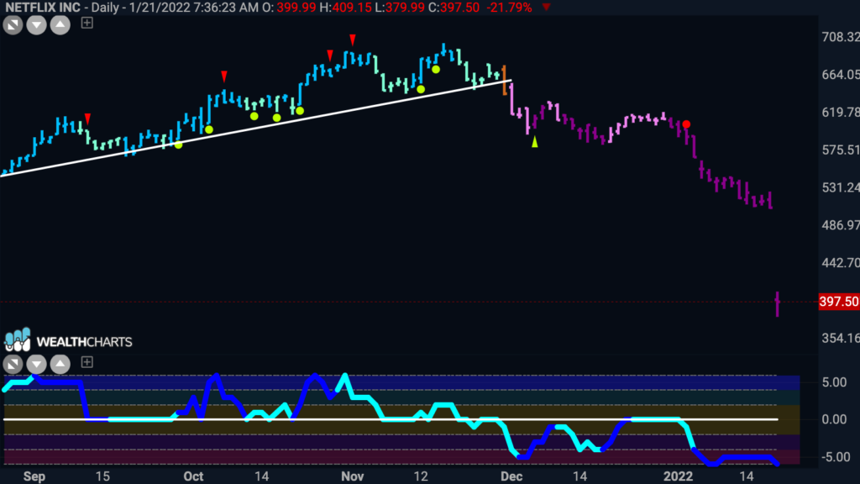The image size is (860, 484).
Task: Move the price chart panel up
Action: point(60,24)
